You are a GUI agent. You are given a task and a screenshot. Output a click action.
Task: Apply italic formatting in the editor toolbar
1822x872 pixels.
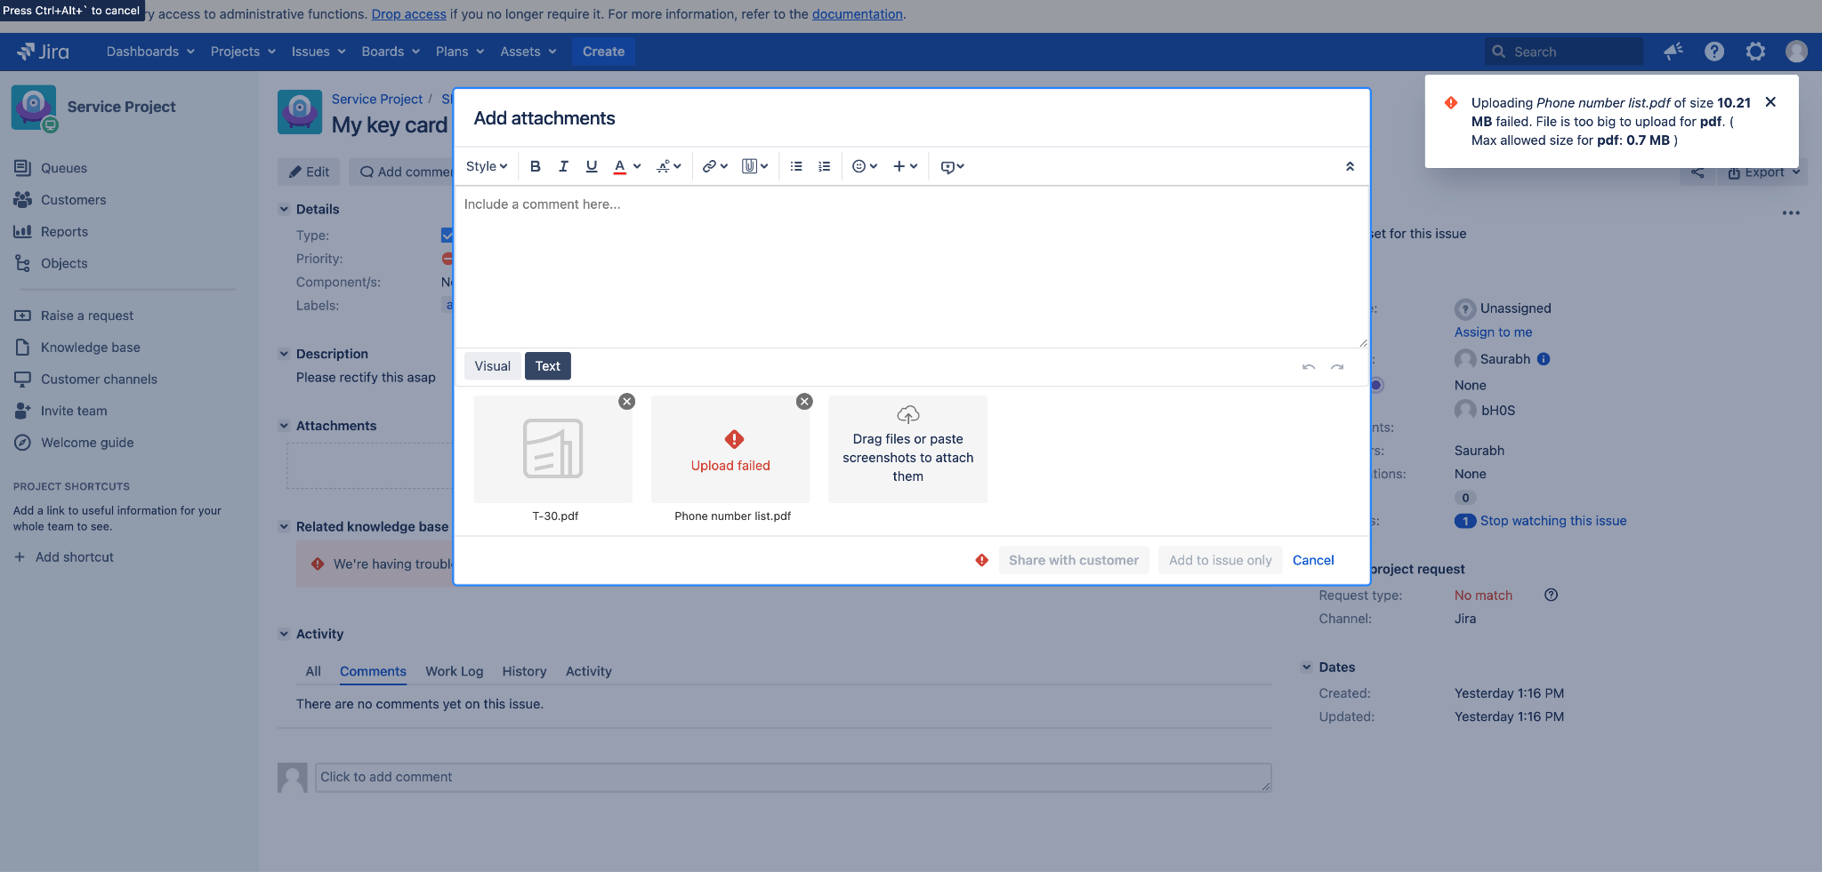pos(563,166)
